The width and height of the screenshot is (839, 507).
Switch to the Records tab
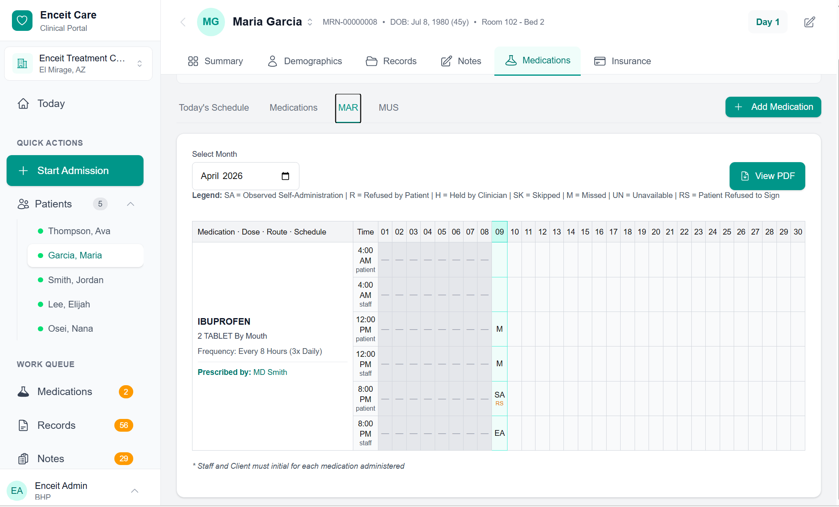pos(391,61)
